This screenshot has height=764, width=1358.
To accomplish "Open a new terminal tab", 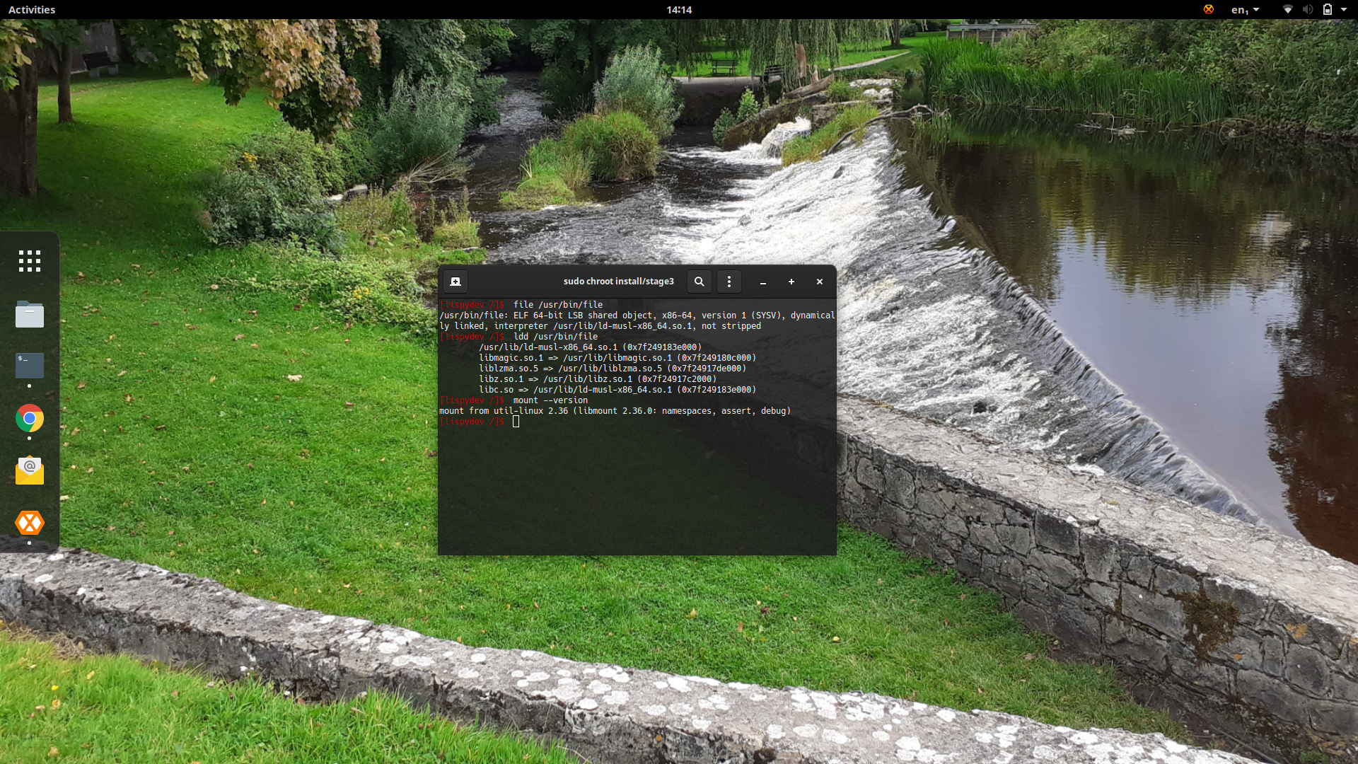I will pos(455,281).
